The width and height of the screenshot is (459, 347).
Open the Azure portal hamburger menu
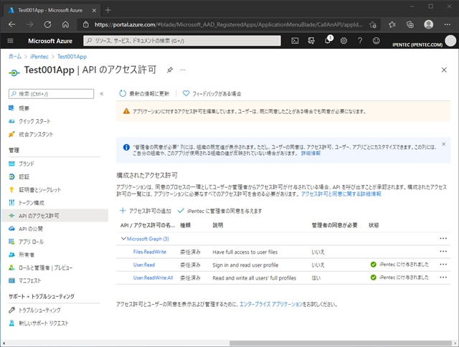(x=10, y=41)
